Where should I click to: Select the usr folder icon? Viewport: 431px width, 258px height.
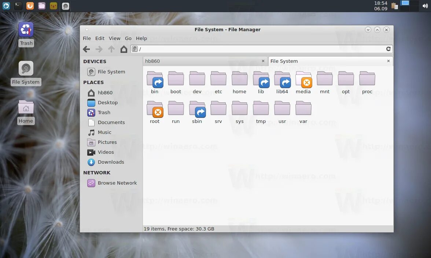point(282,108)
